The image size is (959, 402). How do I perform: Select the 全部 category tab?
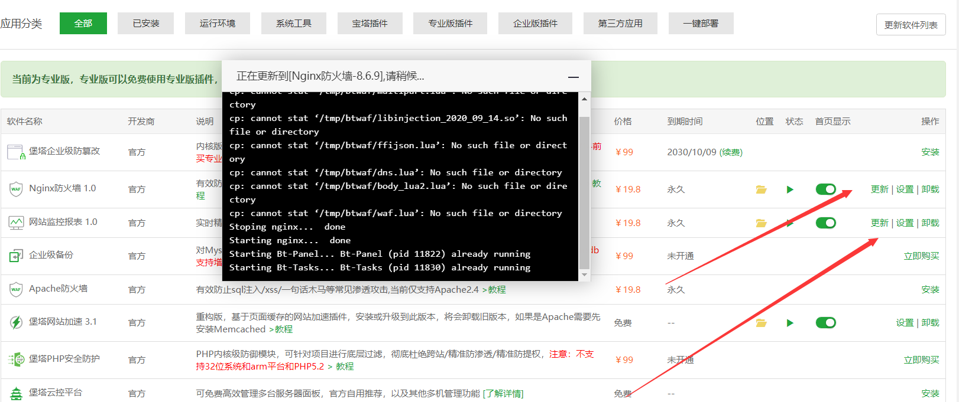(x=83, y=23)
